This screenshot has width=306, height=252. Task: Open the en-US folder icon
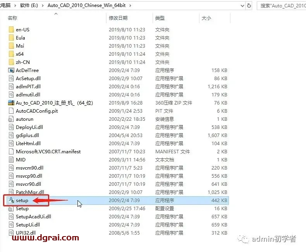pyautogui.click(x=11, y=30)
